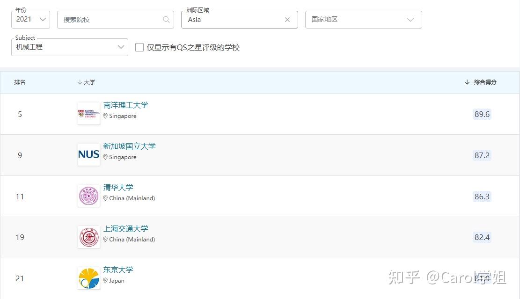Click the 排名 column header
The image size is (520, 299).
(20, 82)
